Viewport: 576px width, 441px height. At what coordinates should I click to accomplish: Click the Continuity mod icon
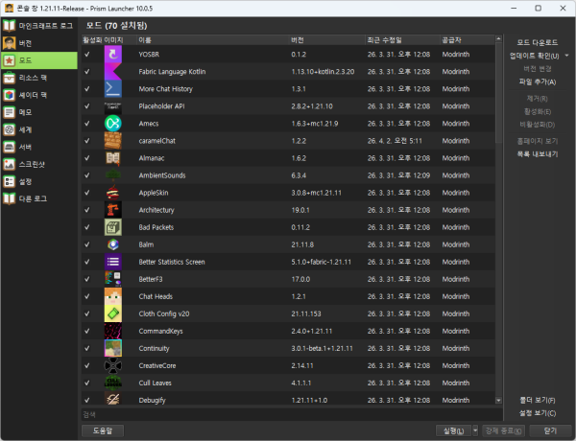click(x=112, y=348)
